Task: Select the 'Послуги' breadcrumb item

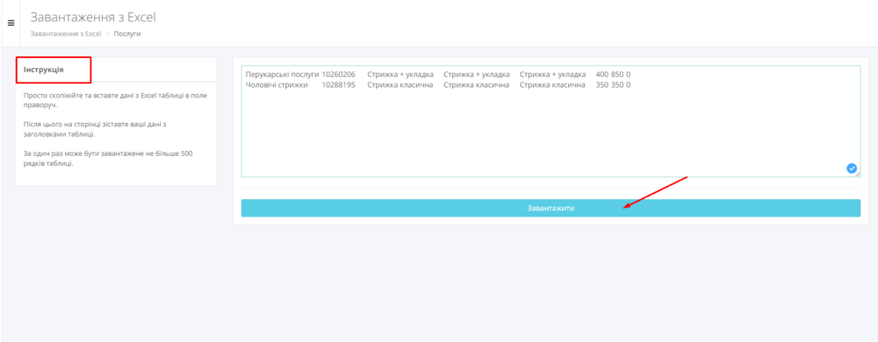Action: (127, 34)
